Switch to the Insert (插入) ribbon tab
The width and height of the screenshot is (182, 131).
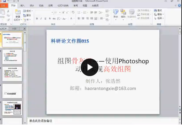[x=22, y=5]
